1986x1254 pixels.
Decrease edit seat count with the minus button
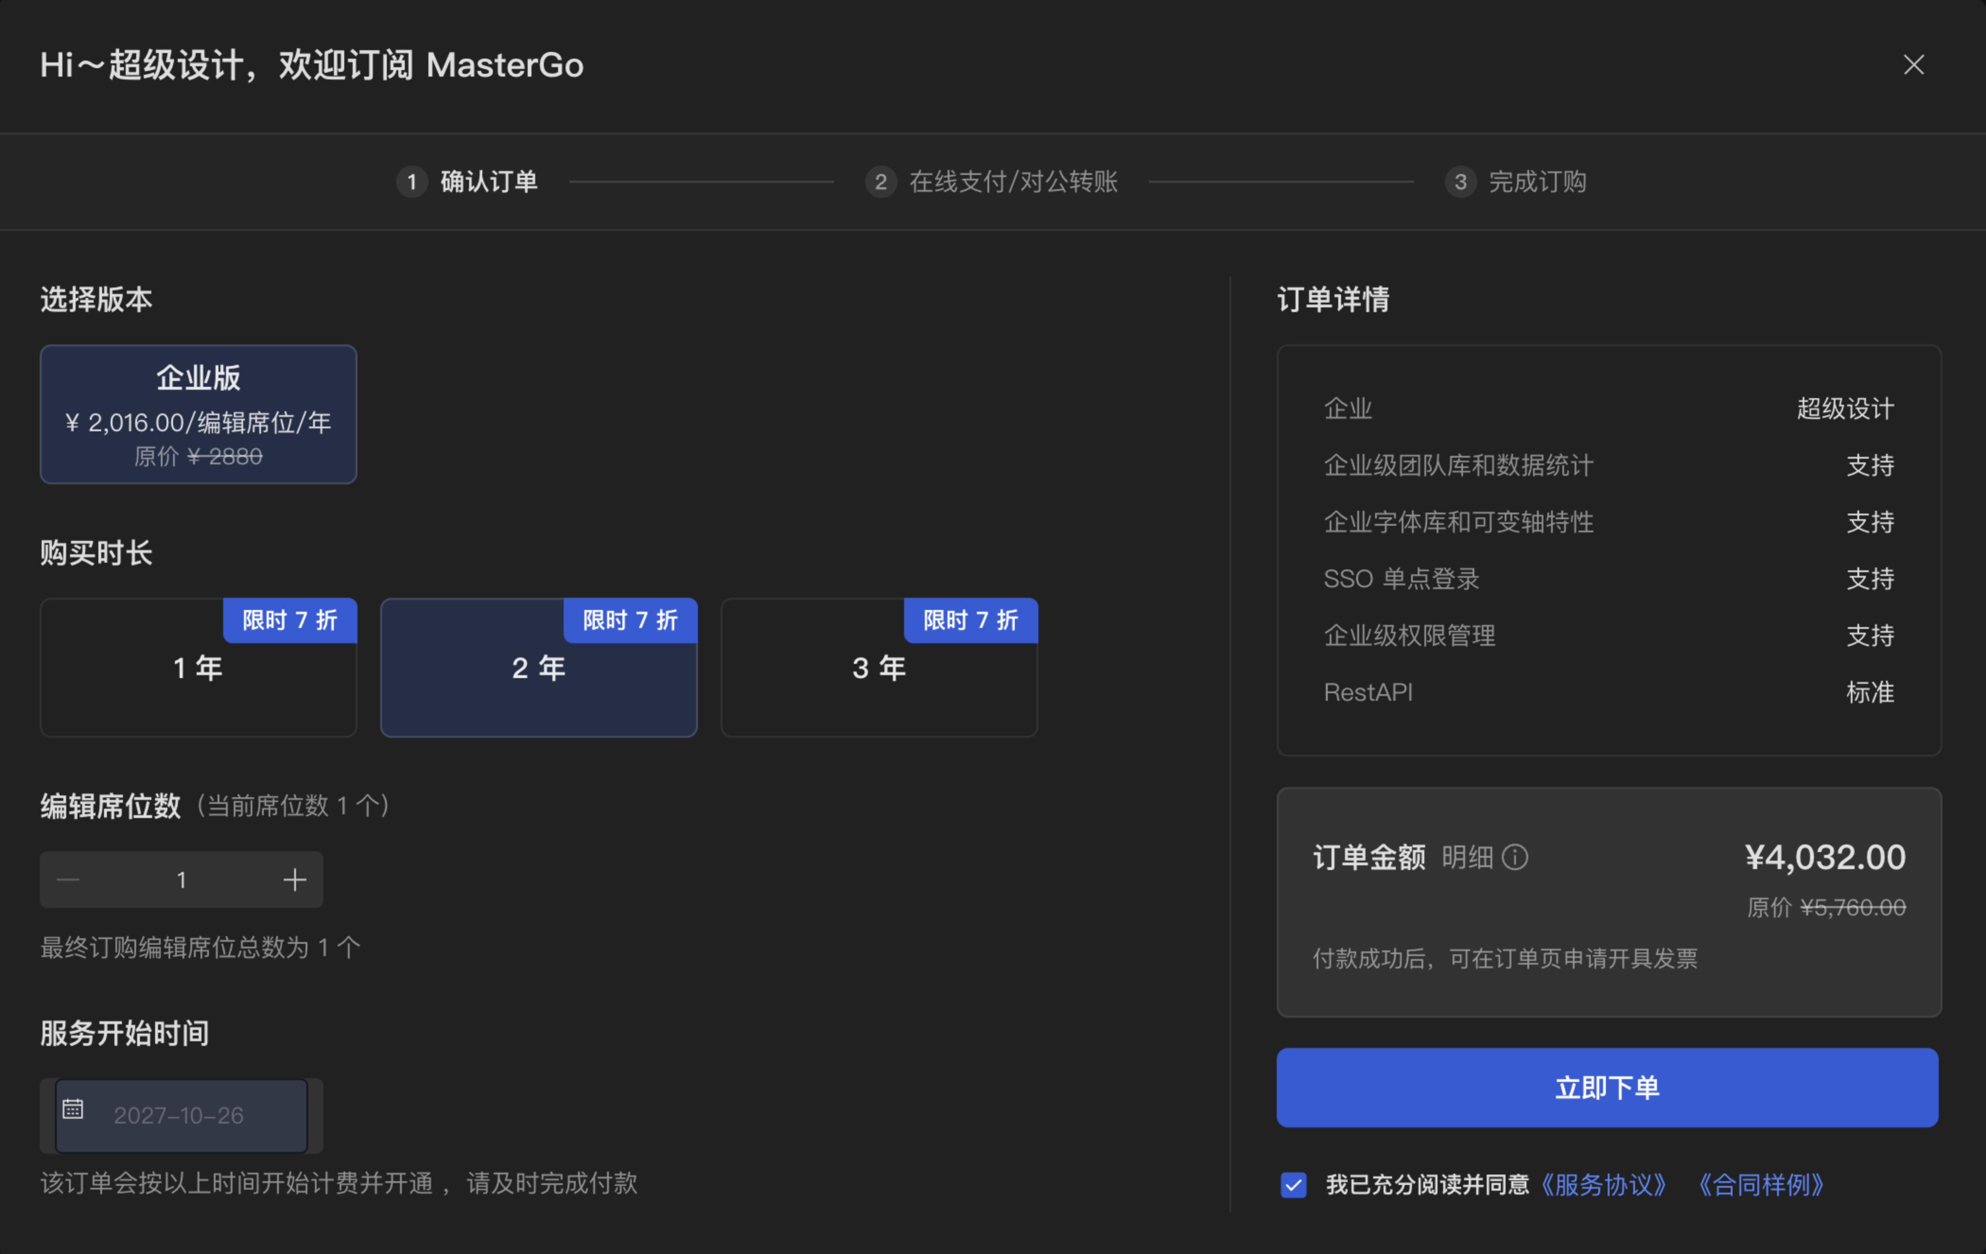[x=69, y=880]
